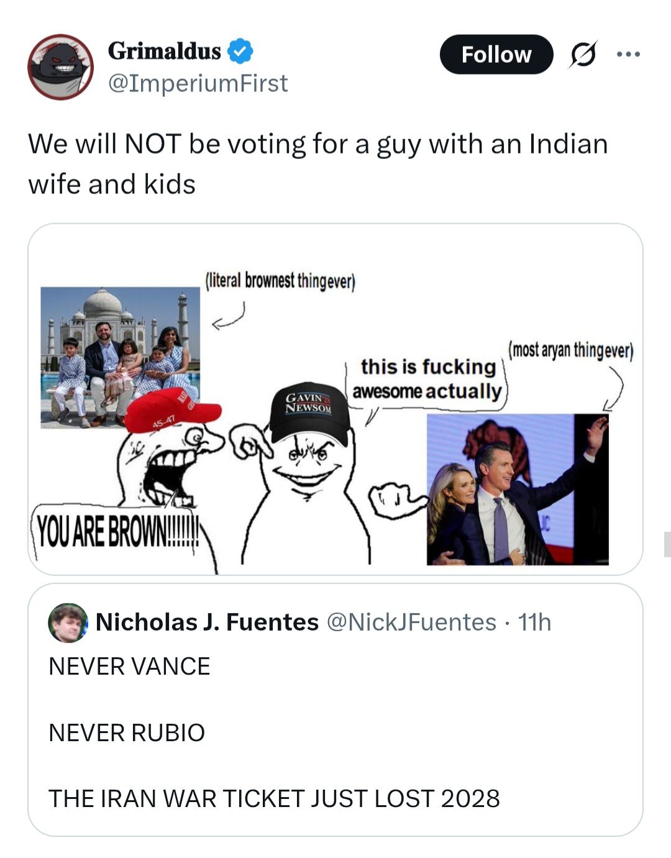Click the Nicholas J. Fuentes display name

coord(207,622)
